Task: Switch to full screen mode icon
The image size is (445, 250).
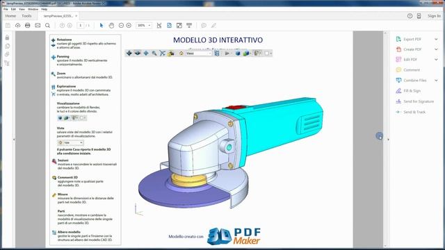Action: tap(179, 26)
